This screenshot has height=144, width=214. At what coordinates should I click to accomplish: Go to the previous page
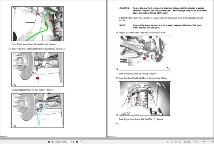tap(52, 142)
